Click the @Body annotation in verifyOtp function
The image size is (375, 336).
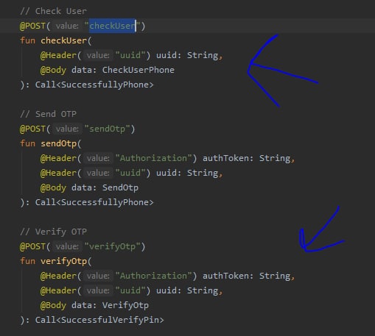point(53,305)
